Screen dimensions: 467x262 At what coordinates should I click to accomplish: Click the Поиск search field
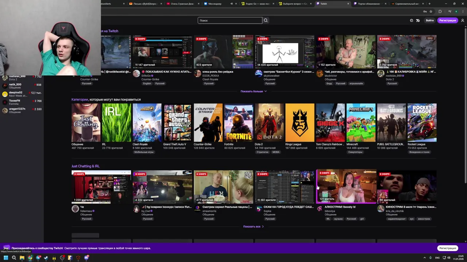[230, 20]
